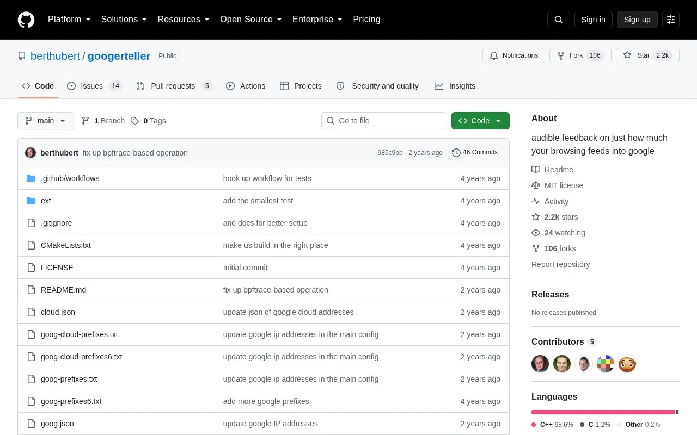Screen dimensions: 697x435
Task: Click the tag icon next to 0 Tags
Action: (x=134, y=121)
